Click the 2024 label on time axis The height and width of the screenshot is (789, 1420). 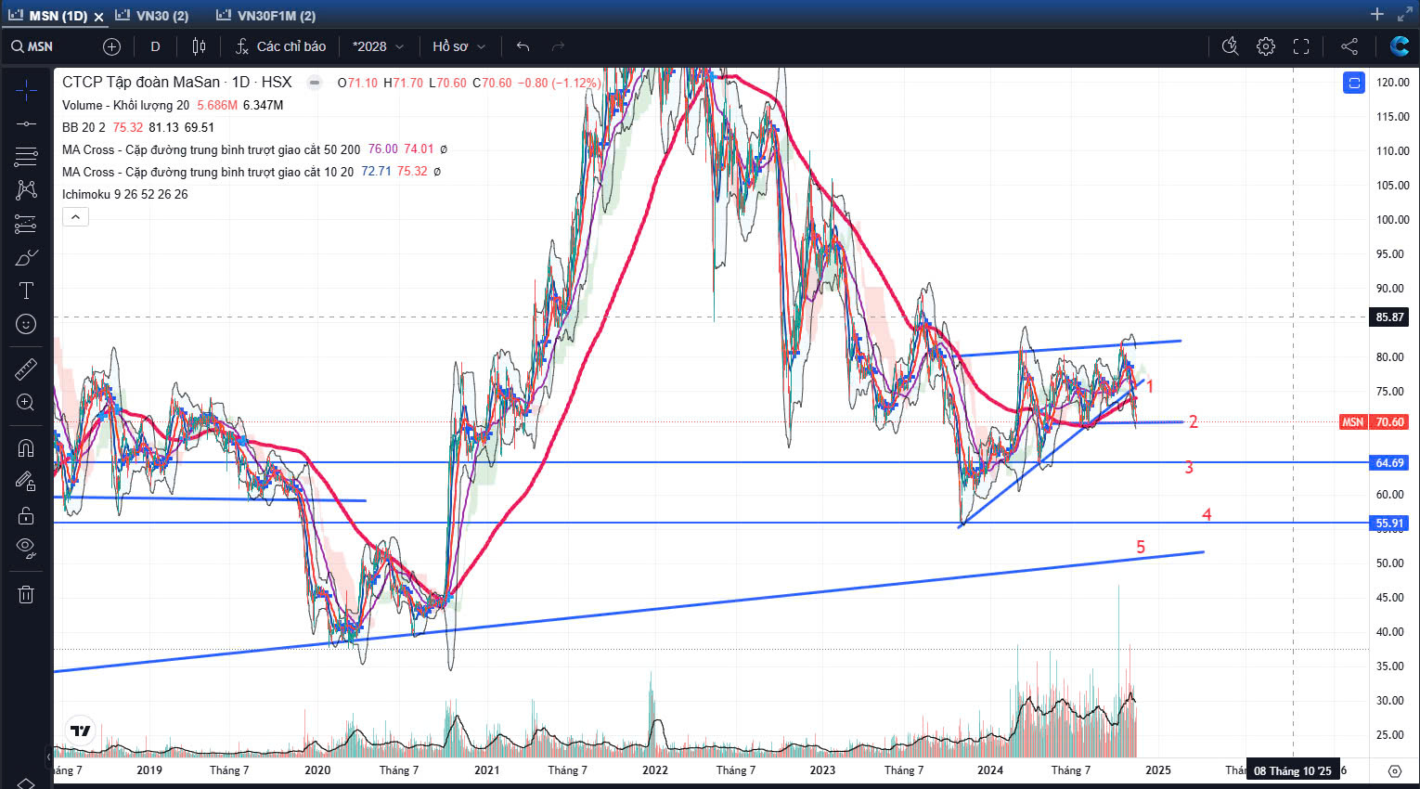pos(990,770)
